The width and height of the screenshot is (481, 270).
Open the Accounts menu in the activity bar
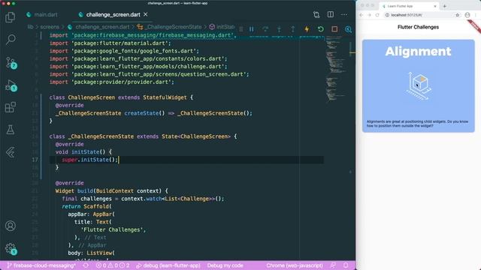coord(11,226)
